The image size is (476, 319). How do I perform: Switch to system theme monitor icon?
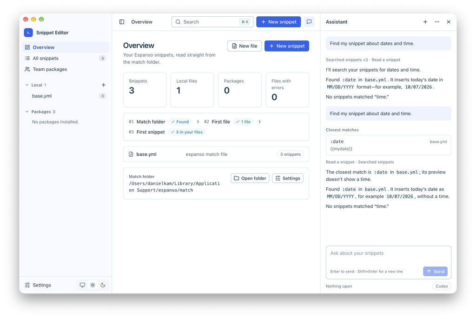(82, 285)
